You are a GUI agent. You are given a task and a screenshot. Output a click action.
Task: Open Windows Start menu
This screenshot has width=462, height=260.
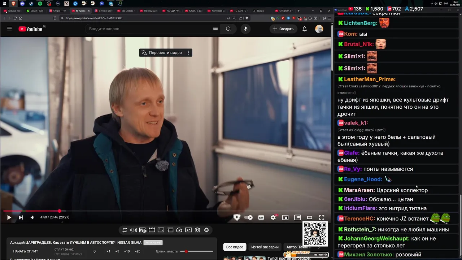[4, 3]
